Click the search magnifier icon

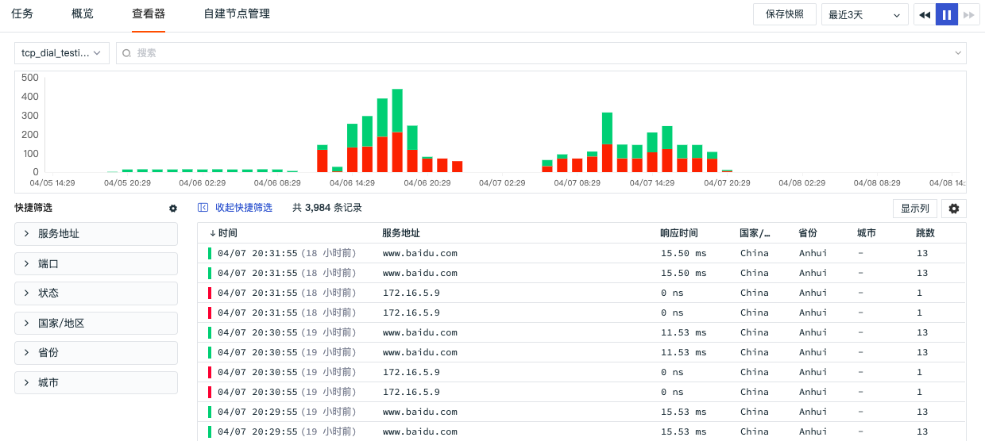pos(127,53)
